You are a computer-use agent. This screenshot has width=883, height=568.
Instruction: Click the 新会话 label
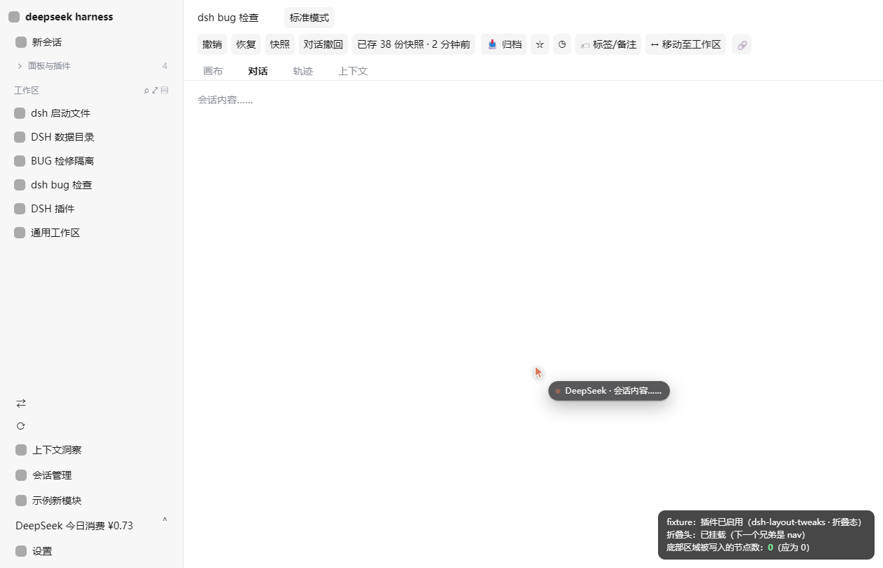47,42
